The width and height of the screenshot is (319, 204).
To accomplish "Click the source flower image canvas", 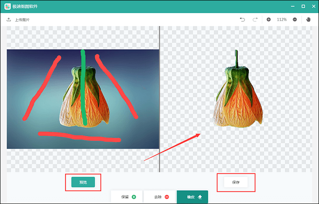I will click(x=83, y=99).
